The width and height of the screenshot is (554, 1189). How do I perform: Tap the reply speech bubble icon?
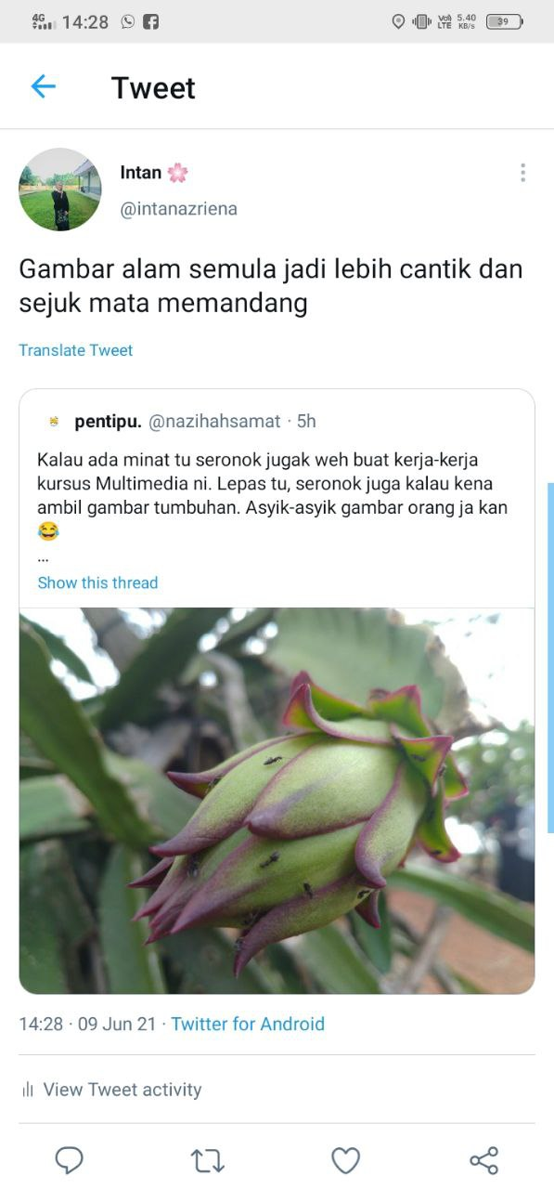[70, 1159]
